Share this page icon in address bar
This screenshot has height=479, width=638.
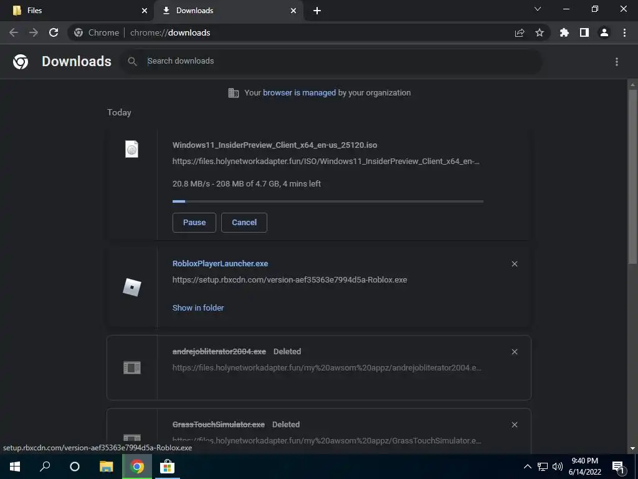tap(519, 33)
